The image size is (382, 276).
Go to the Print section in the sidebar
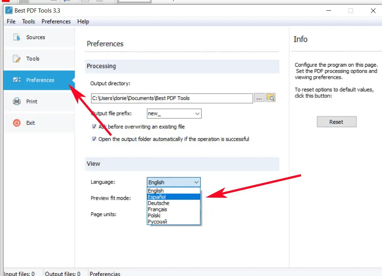(39, 101)
